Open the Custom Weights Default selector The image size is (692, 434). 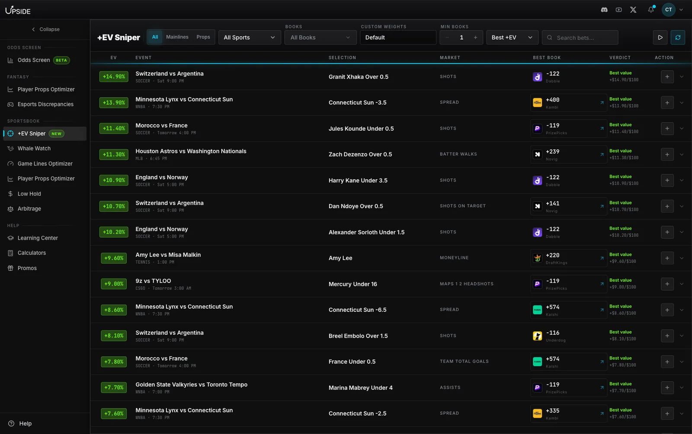398,38
